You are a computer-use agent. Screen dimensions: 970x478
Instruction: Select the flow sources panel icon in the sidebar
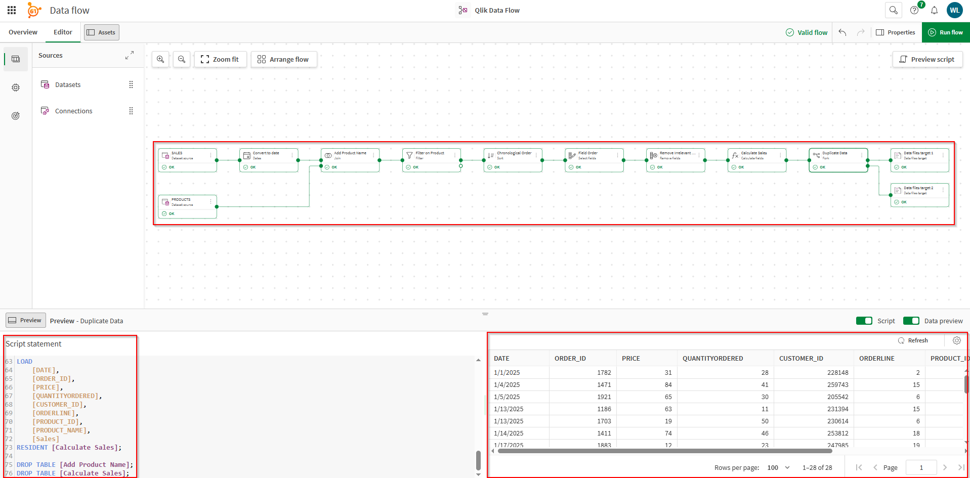pos(16,59)
